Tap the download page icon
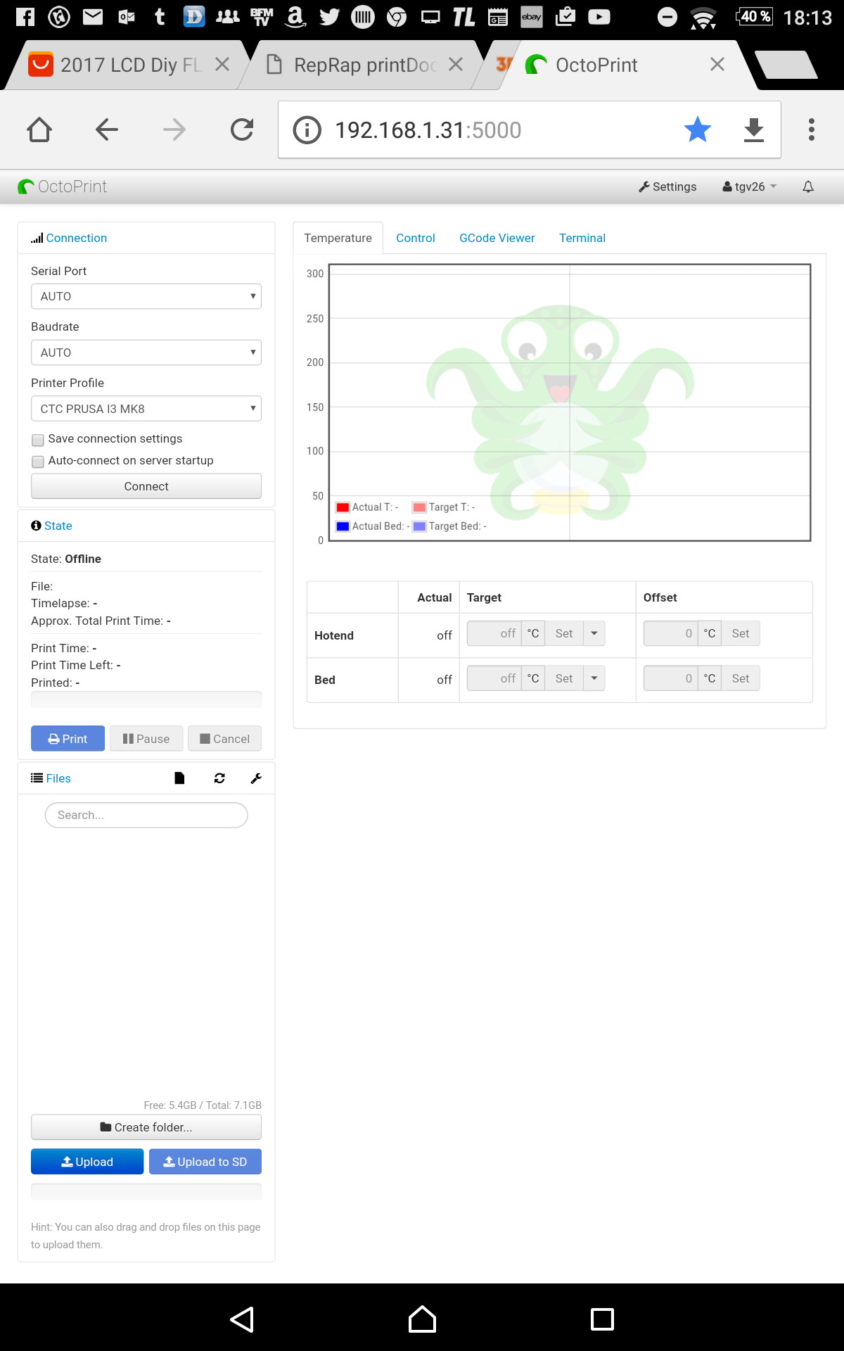This screenshot has height=1351, width=844. pyautogui.click(x=754, y=130)
